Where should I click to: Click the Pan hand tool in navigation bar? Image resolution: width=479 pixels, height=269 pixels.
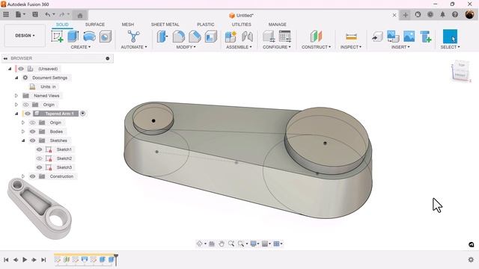222,244
